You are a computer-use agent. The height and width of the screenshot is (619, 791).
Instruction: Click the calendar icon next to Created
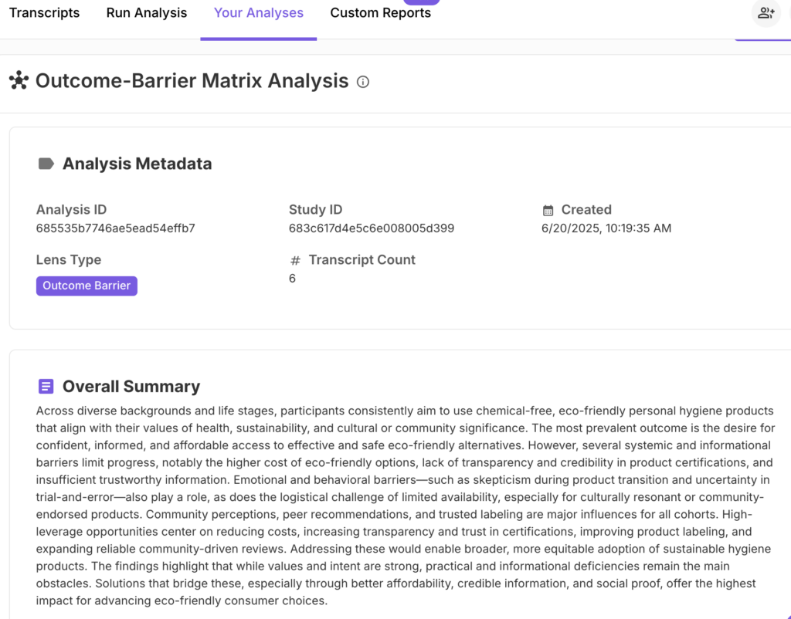[548, 210]
